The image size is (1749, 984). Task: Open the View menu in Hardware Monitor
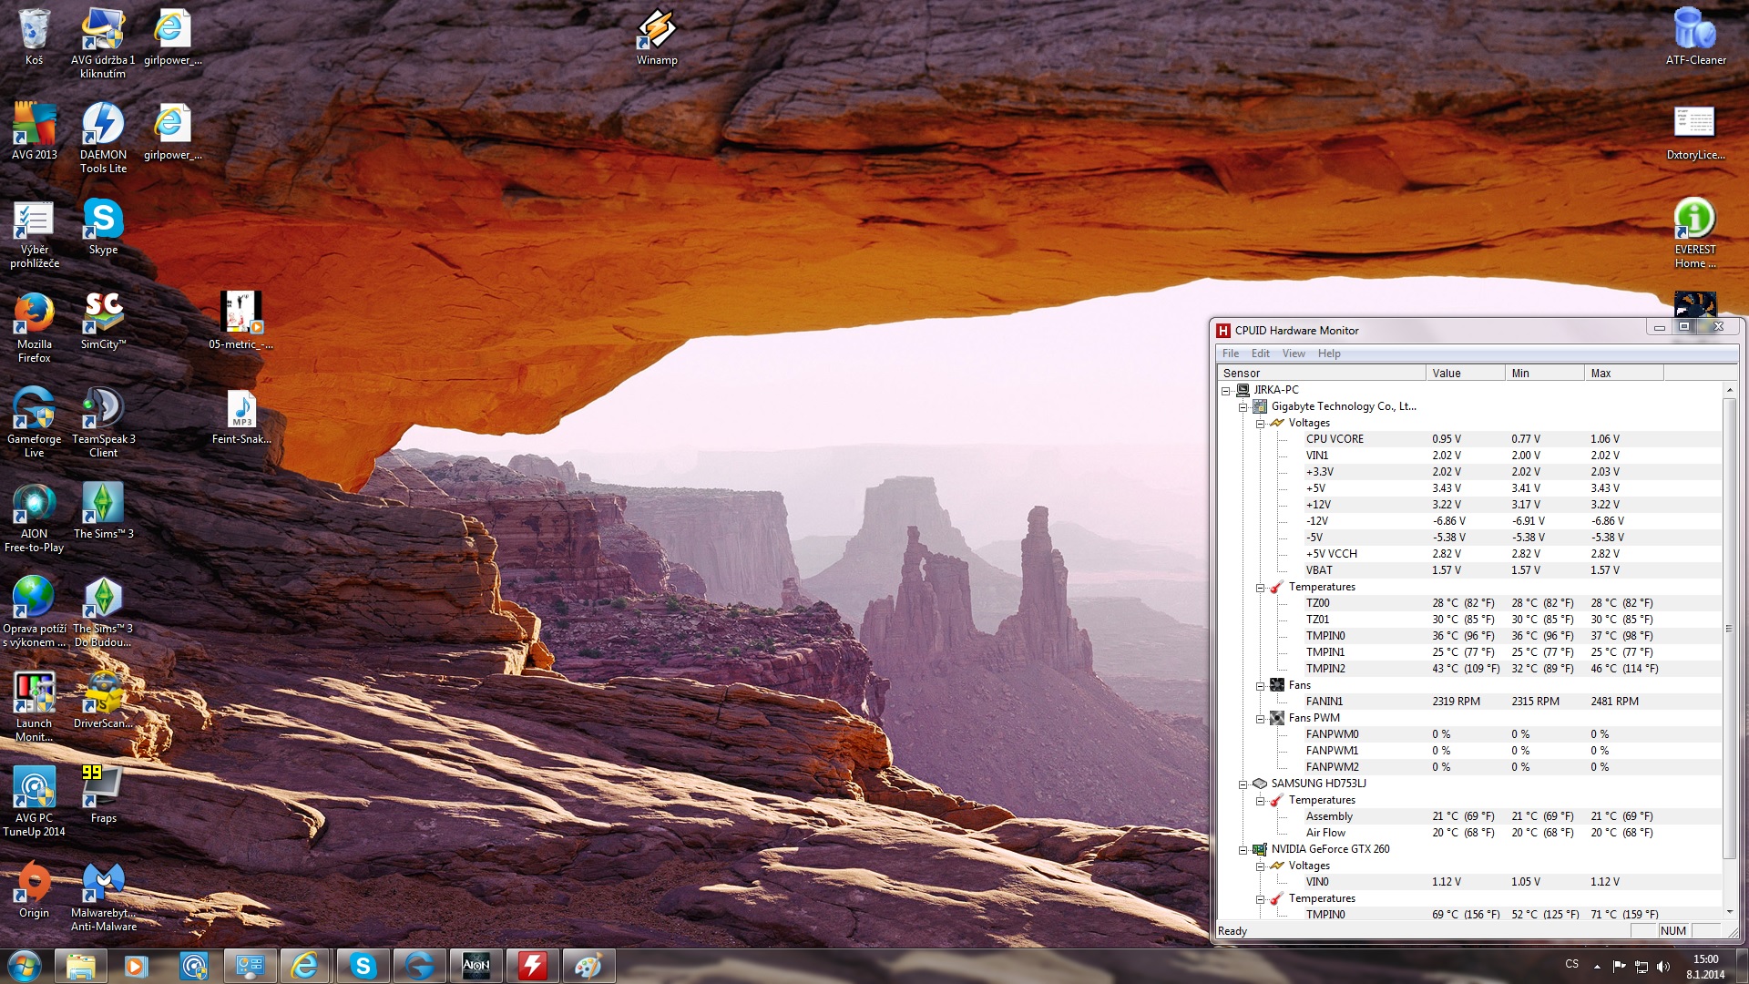(1294, 354)
